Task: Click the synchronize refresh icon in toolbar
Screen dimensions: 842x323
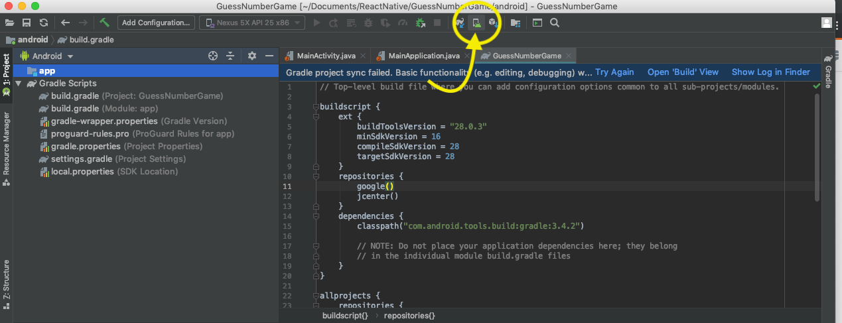Action: (x=43, y=23)
